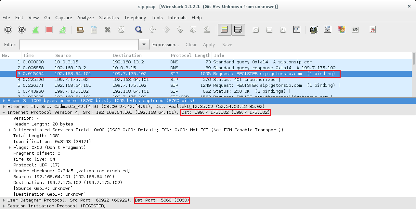The height and width of the screenshot is (209, 416).
Task: Jump to the first packet
Action: tap(193, 30)
